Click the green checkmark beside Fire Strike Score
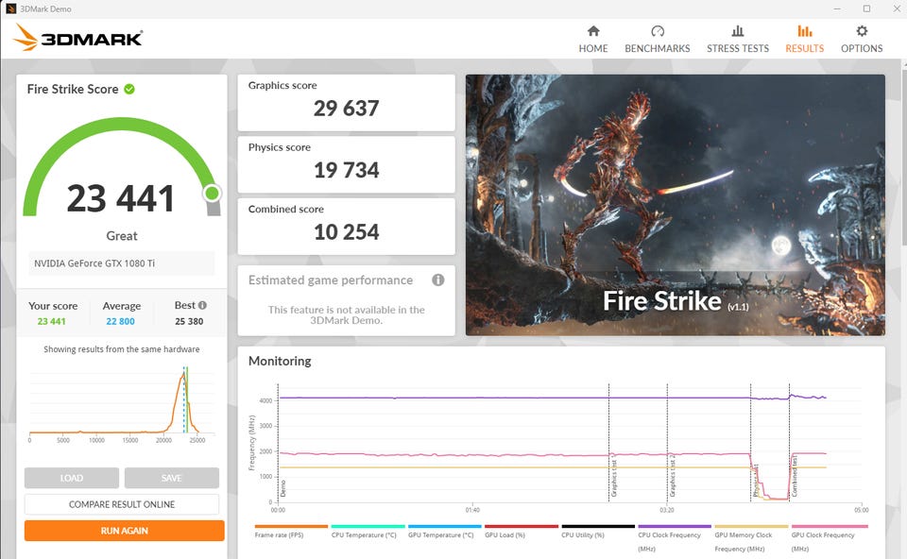The height and width of the screenshot is (559, 907). tap(129, 89)
